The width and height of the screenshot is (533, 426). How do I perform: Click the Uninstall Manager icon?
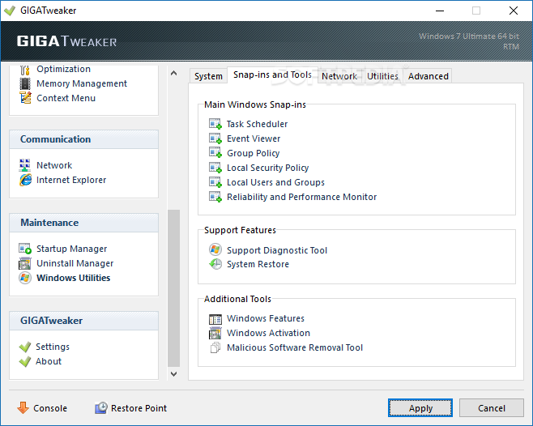[x=25, y=263]
